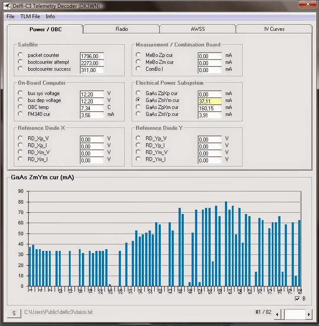Select the RD_Yp_V radio button
This screenshot has width=319, height=326.
click(x=138, y=138)
